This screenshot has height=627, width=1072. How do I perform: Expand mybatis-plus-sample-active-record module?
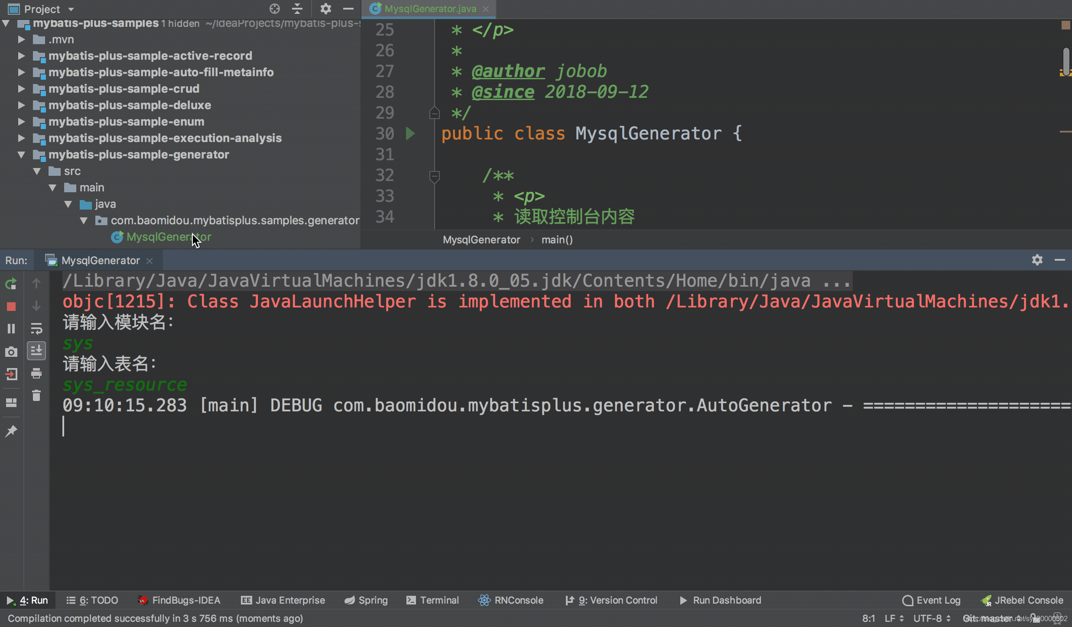(x=21, y=56)
